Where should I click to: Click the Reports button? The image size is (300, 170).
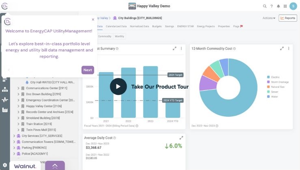pyautogui.click(x=288, y=18)
